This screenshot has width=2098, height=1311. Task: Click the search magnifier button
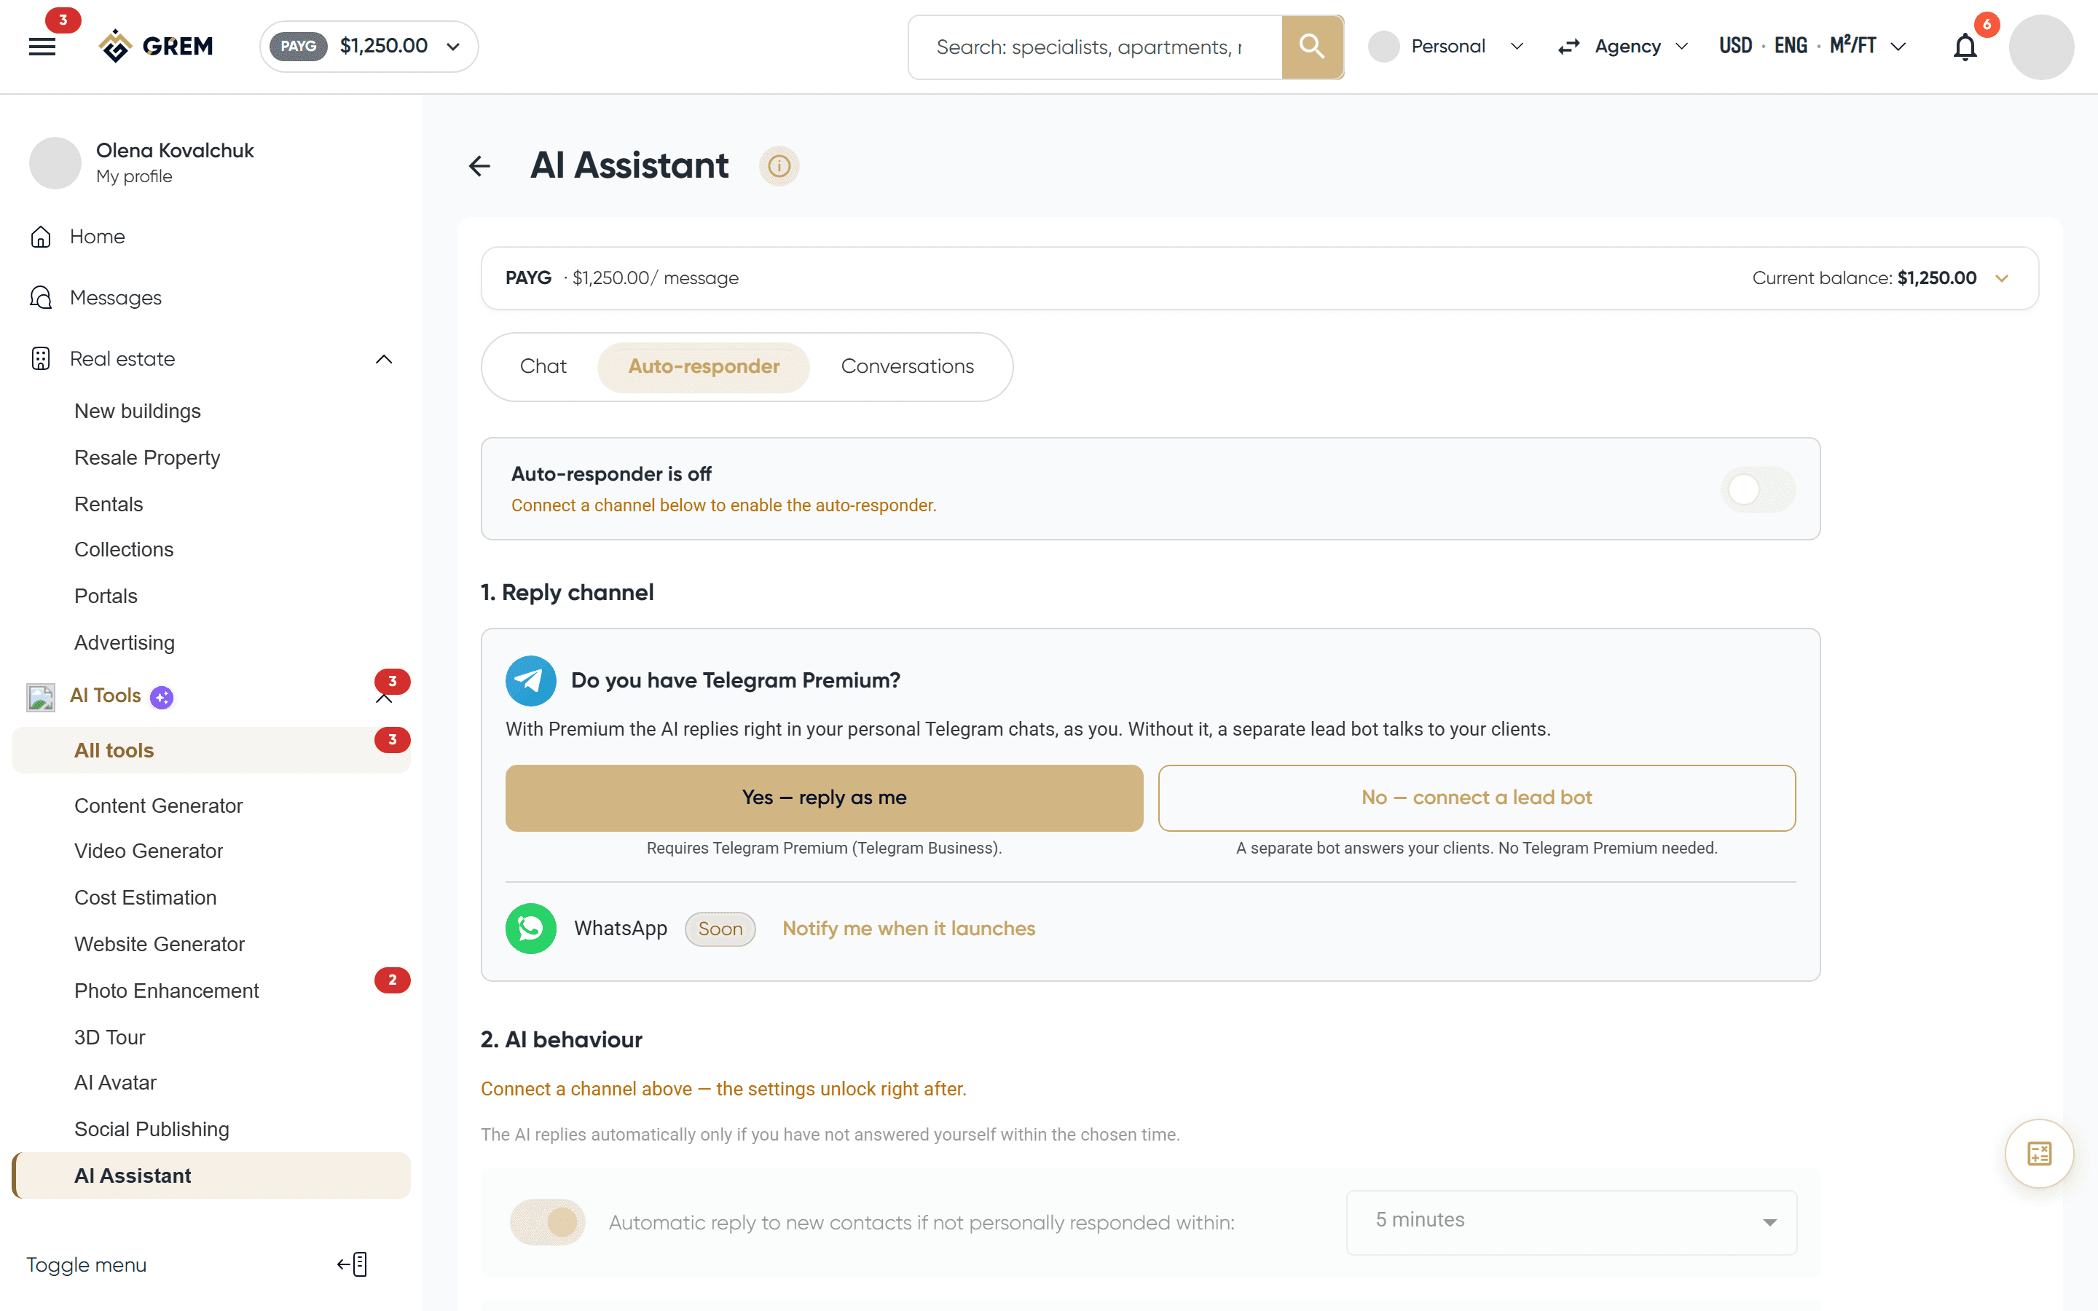[x=1312, y=47]
